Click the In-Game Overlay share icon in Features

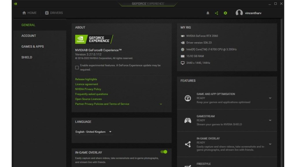pos(188,144)
